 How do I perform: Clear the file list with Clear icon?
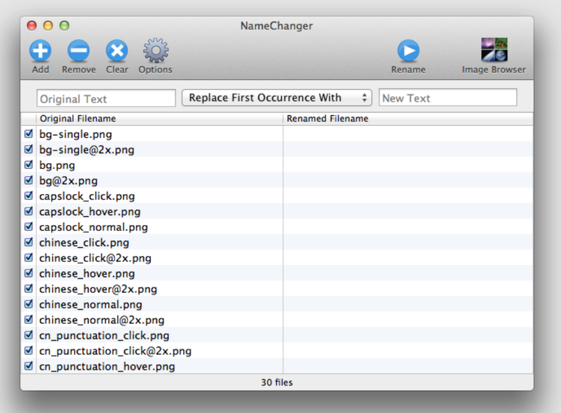pyautogui.click(x=117, y=51)
